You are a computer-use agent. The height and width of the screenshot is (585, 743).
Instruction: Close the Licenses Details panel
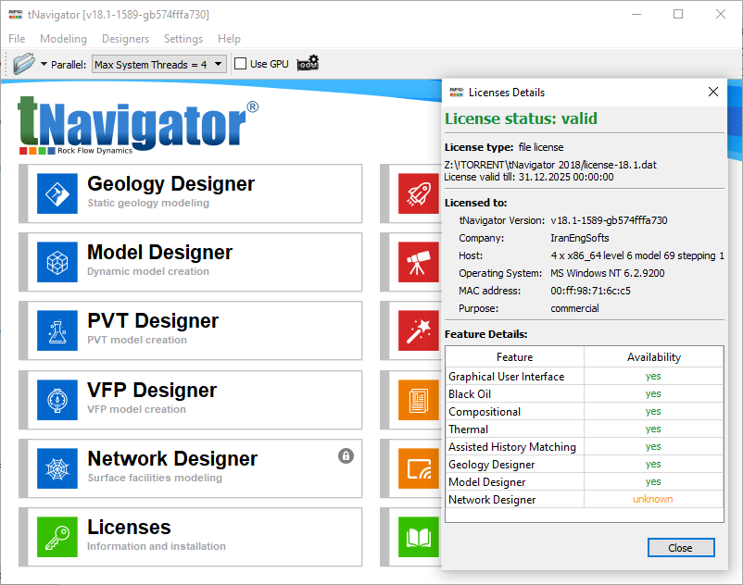[x=713, y=92]
